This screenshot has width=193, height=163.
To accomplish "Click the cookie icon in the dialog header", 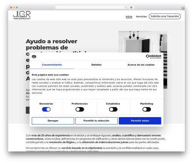I will [x=34, y=57].
